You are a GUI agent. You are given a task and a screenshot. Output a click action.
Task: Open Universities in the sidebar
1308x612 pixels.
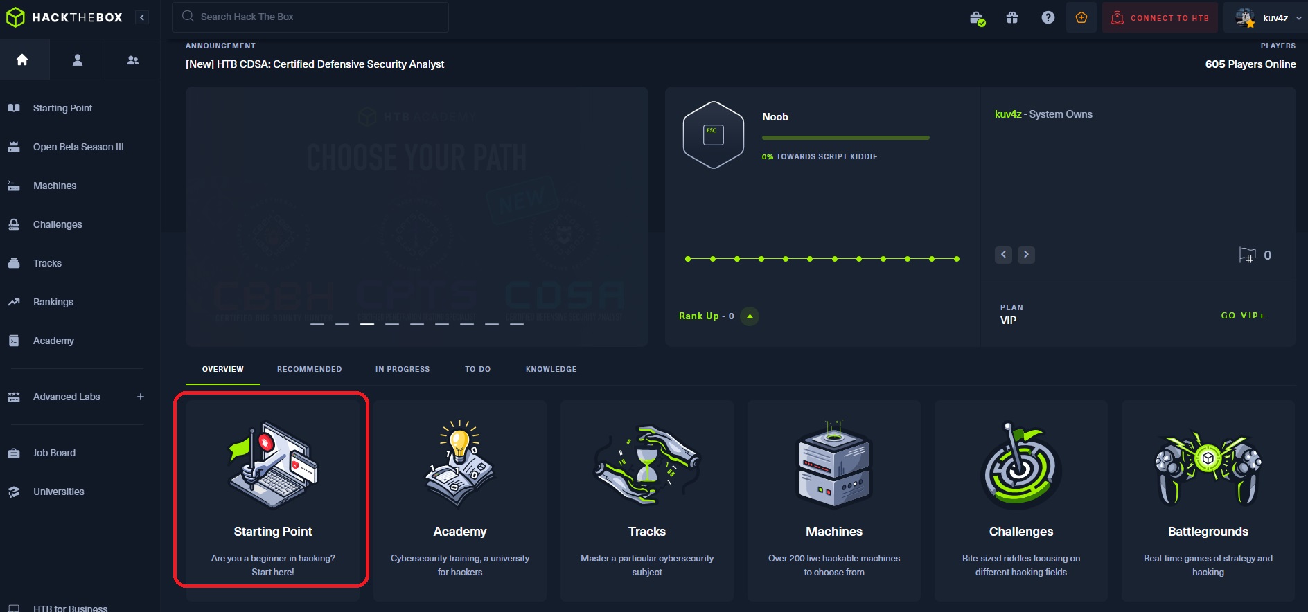tap(58, 492)
